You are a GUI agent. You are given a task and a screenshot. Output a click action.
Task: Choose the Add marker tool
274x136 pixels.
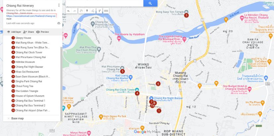click(x=87, y=11)
